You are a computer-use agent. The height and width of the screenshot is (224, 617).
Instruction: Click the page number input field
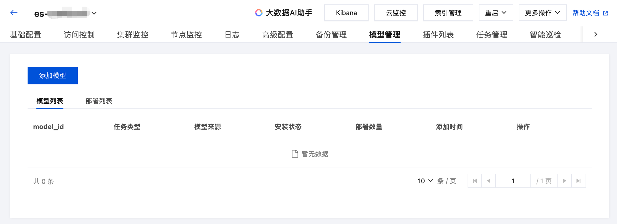513,181
